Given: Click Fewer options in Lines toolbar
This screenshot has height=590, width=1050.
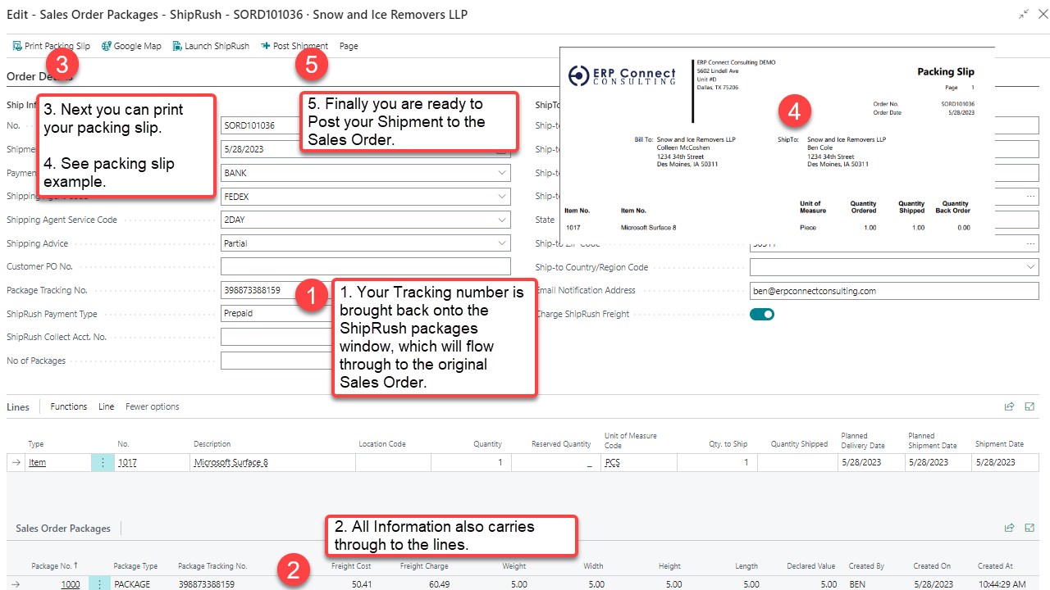Looking at the screenshot, I should [153, 406].
